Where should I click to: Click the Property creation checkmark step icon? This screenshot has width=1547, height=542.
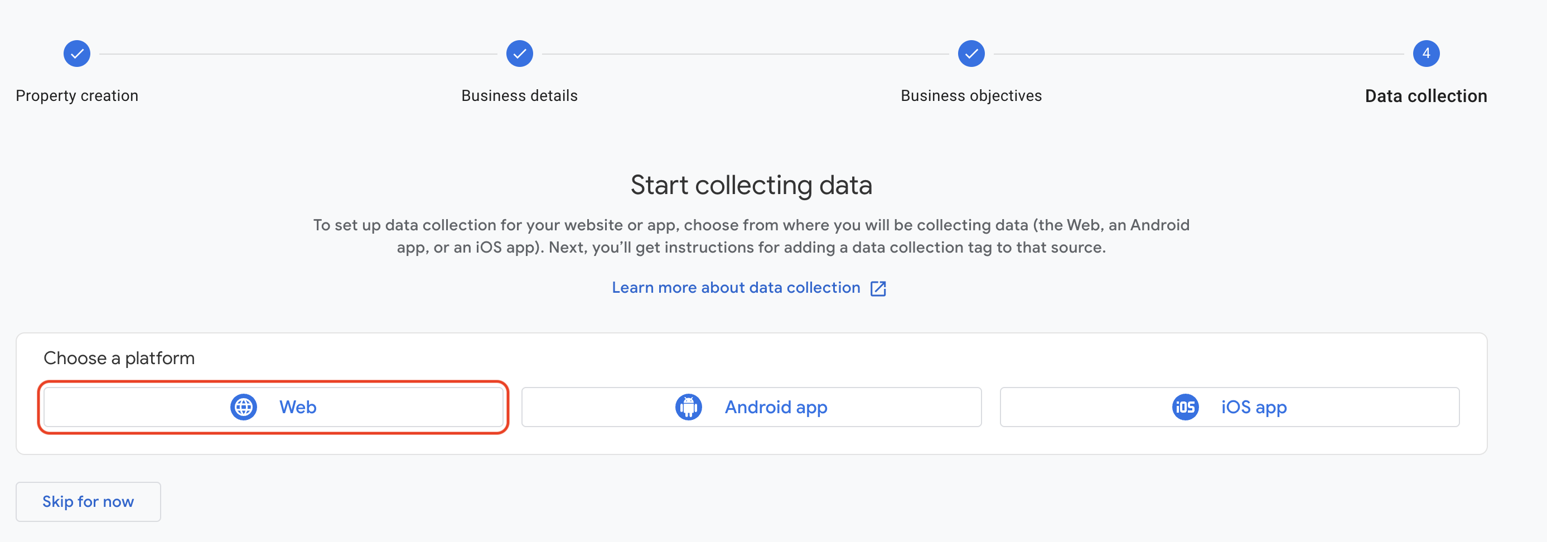point(77,54)
